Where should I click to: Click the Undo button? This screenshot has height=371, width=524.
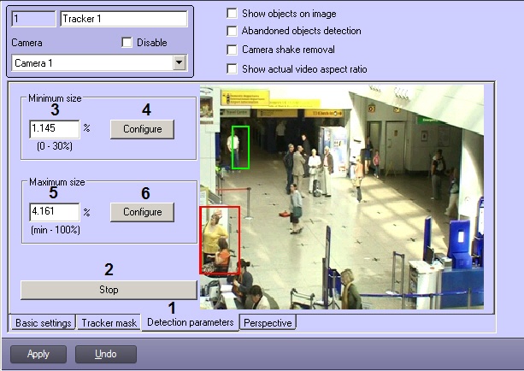(105, 353)
